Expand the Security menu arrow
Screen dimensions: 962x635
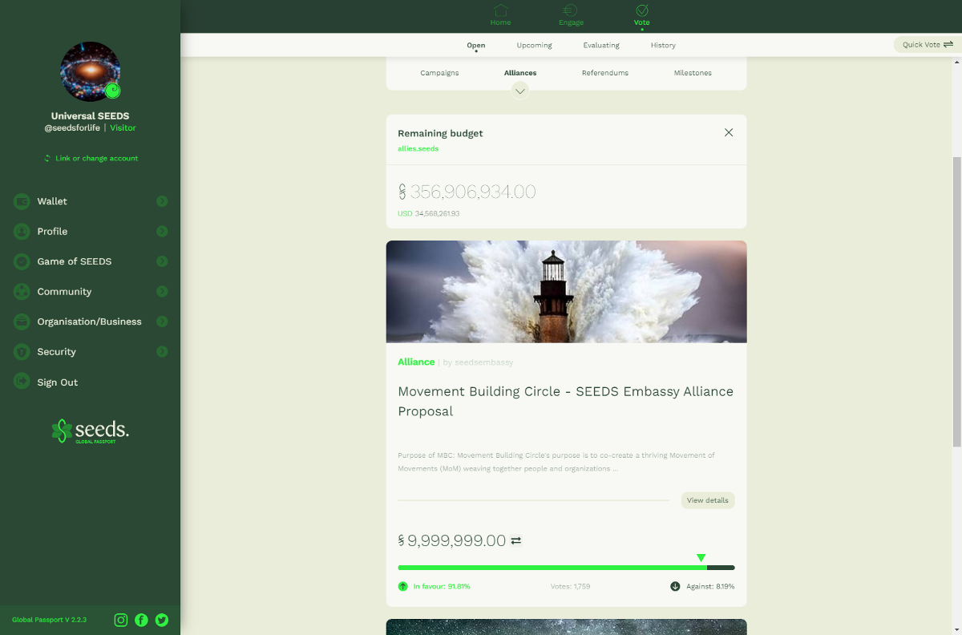pos(162,352)
